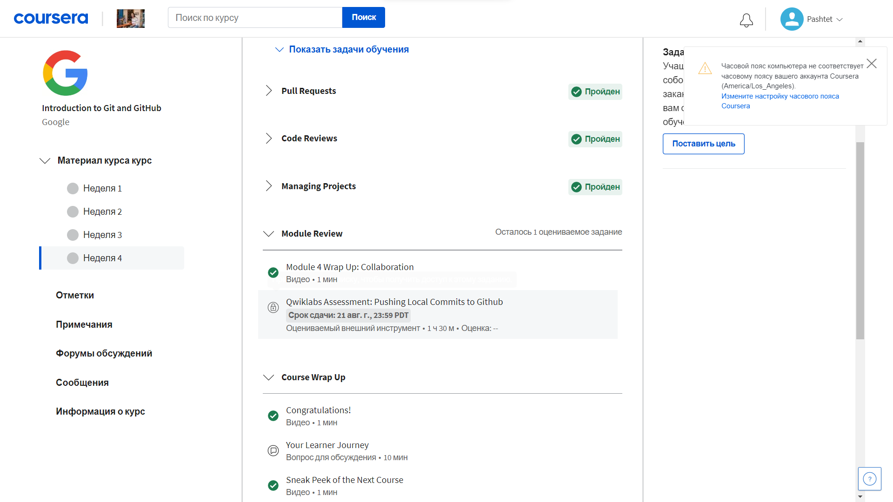Click the Managing Projects section title

tap(319, 186)
